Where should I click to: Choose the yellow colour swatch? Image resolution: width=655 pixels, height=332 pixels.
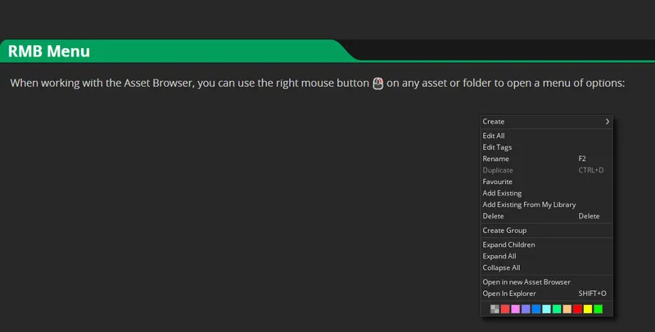(x=588, y=309)
